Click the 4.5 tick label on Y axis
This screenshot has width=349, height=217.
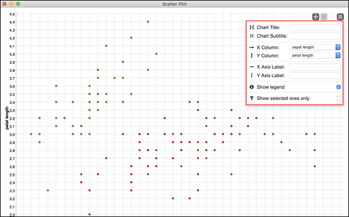tap(12, 14)
